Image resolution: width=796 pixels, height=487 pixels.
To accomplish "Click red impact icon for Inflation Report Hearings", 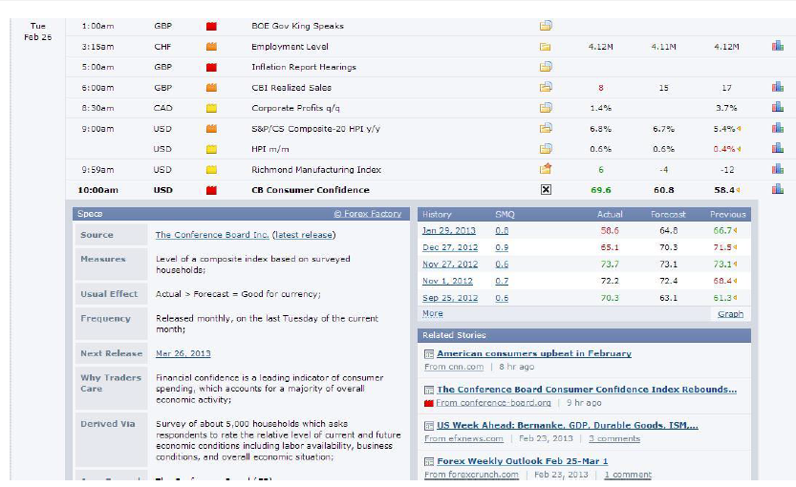I will (211, 67).
